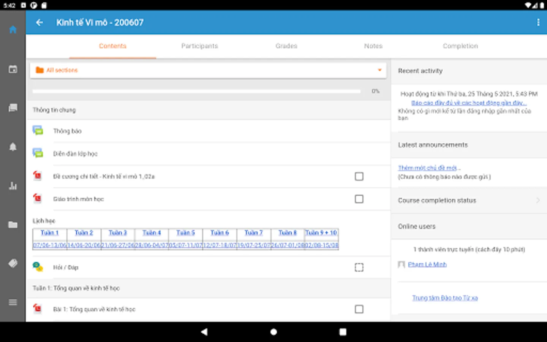Open the calendar icon in sidebar
Viewport: 547px width, 342px height.
[x=13, y=69]
